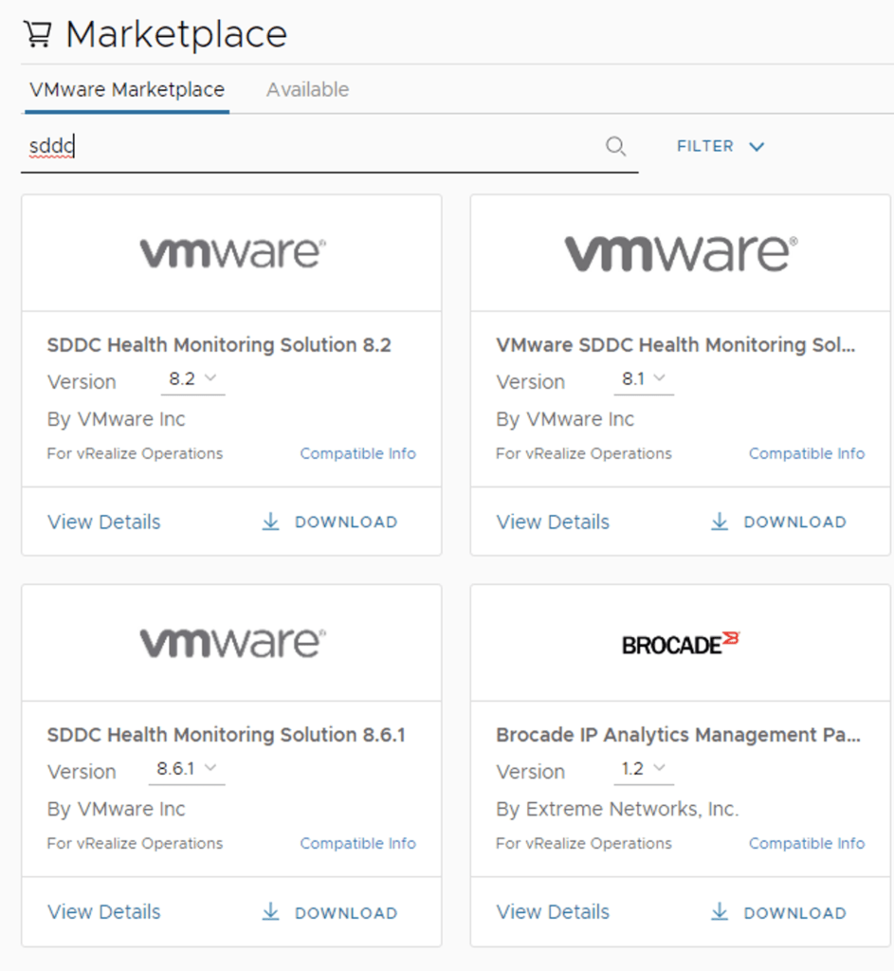The height and width of the screenshot is (971, 894).
Task: Open Compatible Info for the 8.1 solution
Action: click(x=806, y=453)
